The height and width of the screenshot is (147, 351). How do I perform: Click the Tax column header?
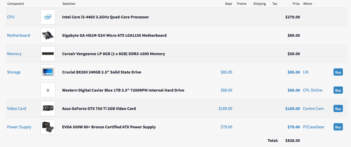click(275, 4)
